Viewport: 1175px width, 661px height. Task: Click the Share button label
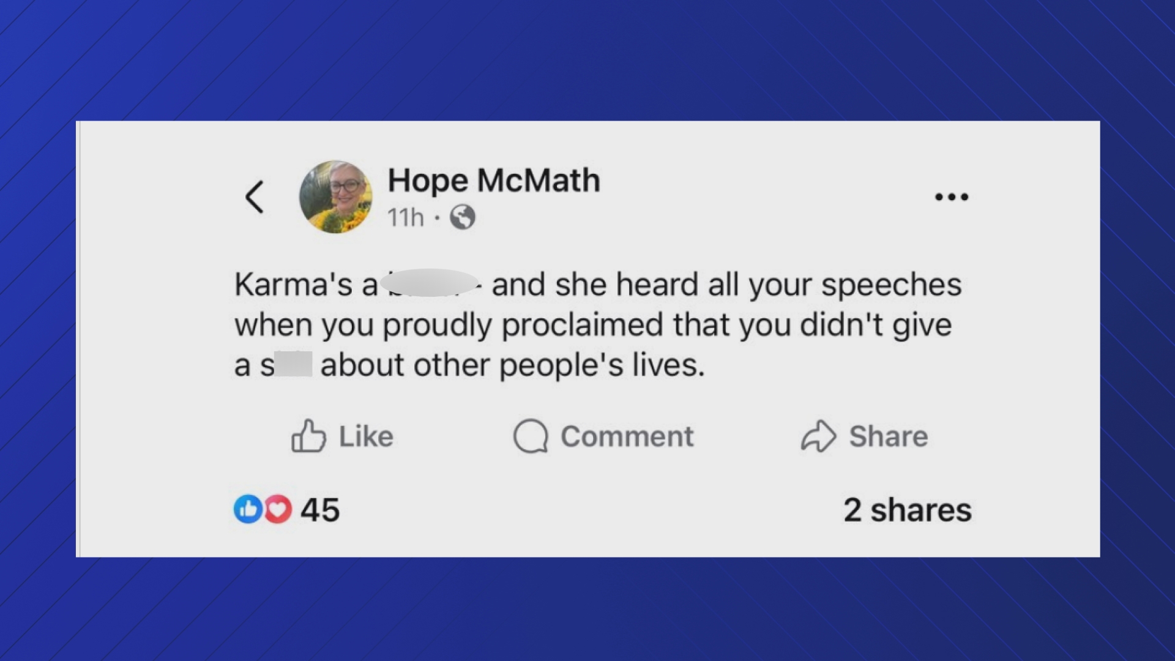tap(889, 436)
